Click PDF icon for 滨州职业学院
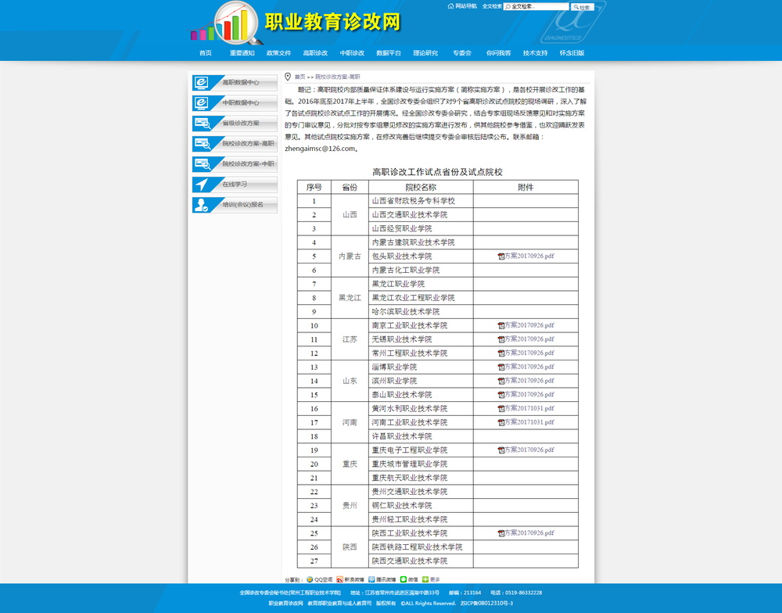The height and width of the screenshot is (613, 782). coord(501,381)
